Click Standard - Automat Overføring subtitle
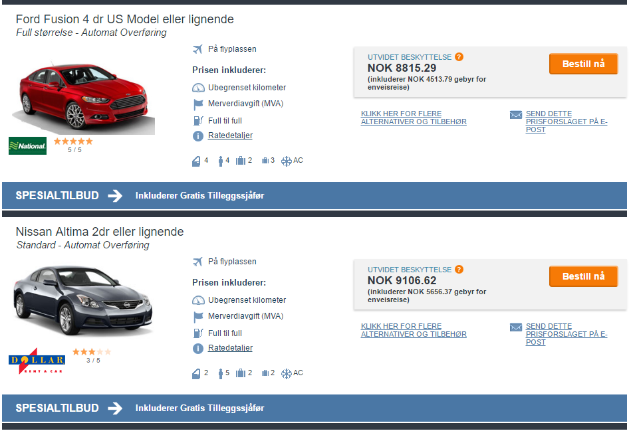This screenshot has height=433, width=631. [x=83, y=245]
